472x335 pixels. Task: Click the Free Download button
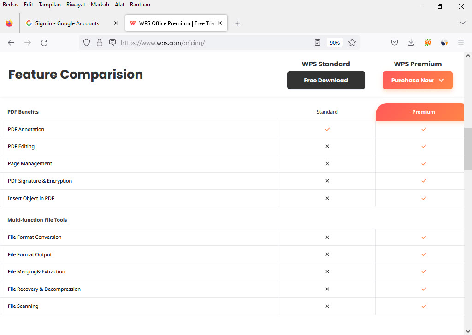326,80
